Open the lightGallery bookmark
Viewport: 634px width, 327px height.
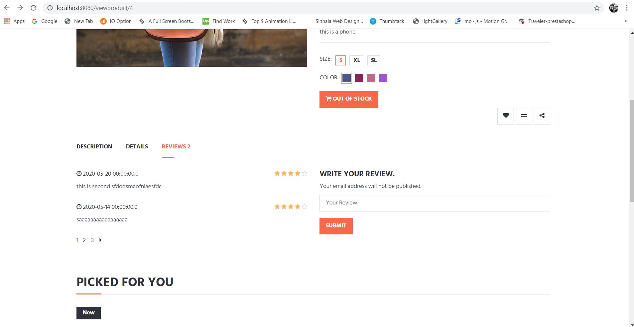[x=430, y=21]
